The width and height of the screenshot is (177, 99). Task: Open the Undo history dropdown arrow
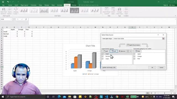10,2
